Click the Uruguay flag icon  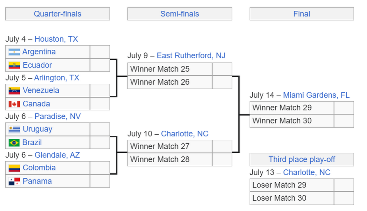click(14, 129)
